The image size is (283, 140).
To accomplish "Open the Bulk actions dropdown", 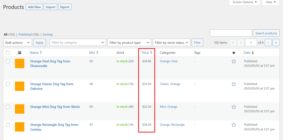I will (17, 43).
